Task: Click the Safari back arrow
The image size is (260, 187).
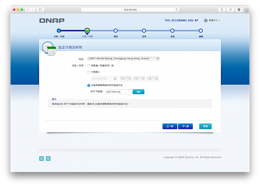Action: point(28,10)
